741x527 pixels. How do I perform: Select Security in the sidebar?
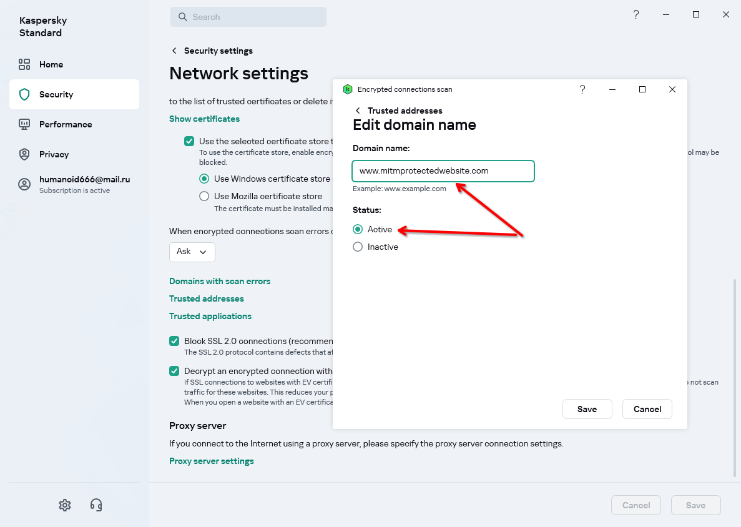(74, 94)
